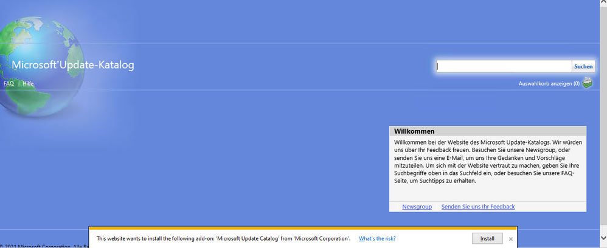The image size is (607, 248).
Task: Click the add-on install message text
Action: click(224, 239)
